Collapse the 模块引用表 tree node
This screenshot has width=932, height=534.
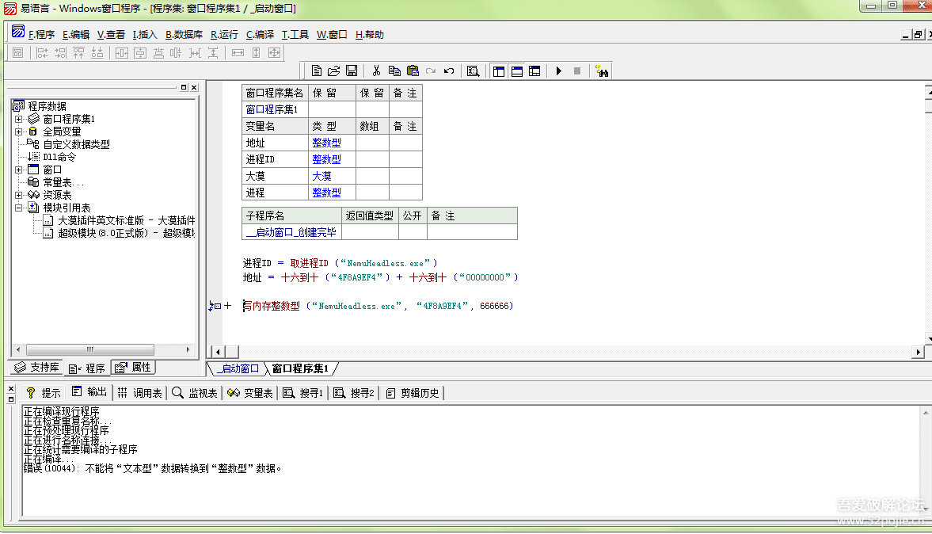[18, 208]
